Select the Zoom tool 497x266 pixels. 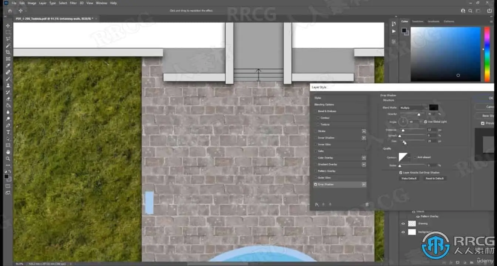coord(8,158)
